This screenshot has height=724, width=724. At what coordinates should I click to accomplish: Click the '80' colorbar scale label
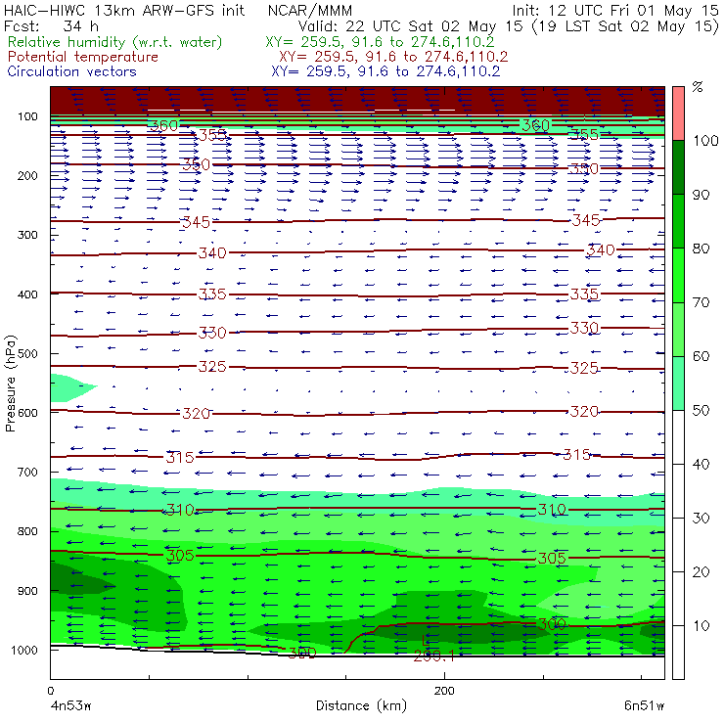coord(701,249)
